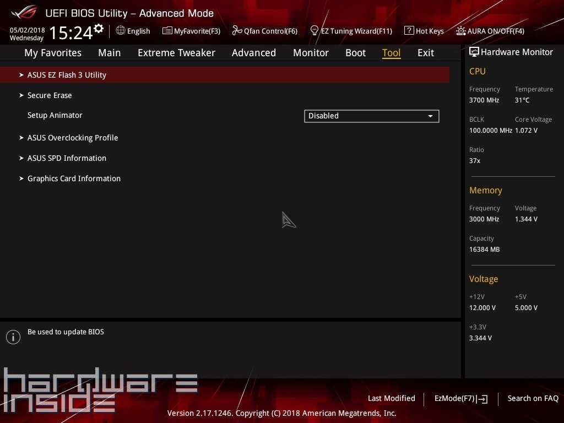Expand ASUS EZ Flash 3 Utility

pyautogui.click(x=67, y=75)
